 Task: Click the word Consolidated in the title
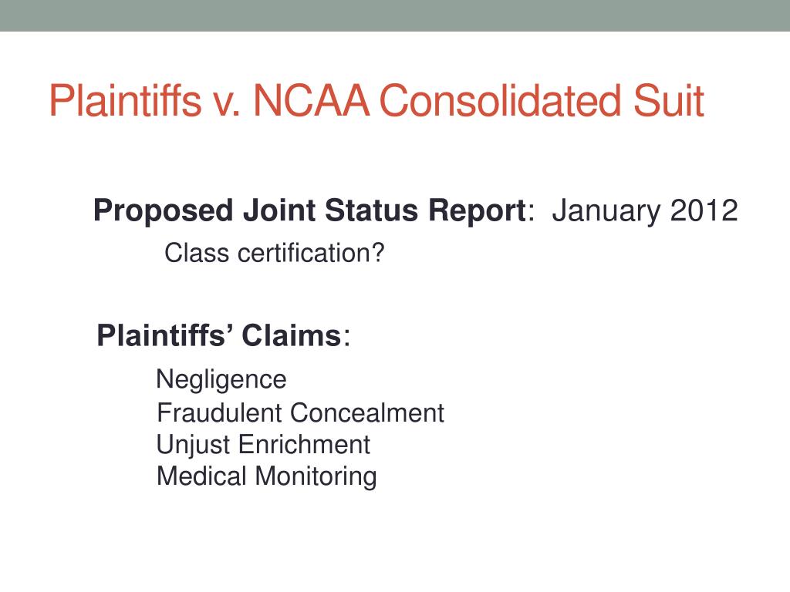pyautogui.click(x=501, y=101)
